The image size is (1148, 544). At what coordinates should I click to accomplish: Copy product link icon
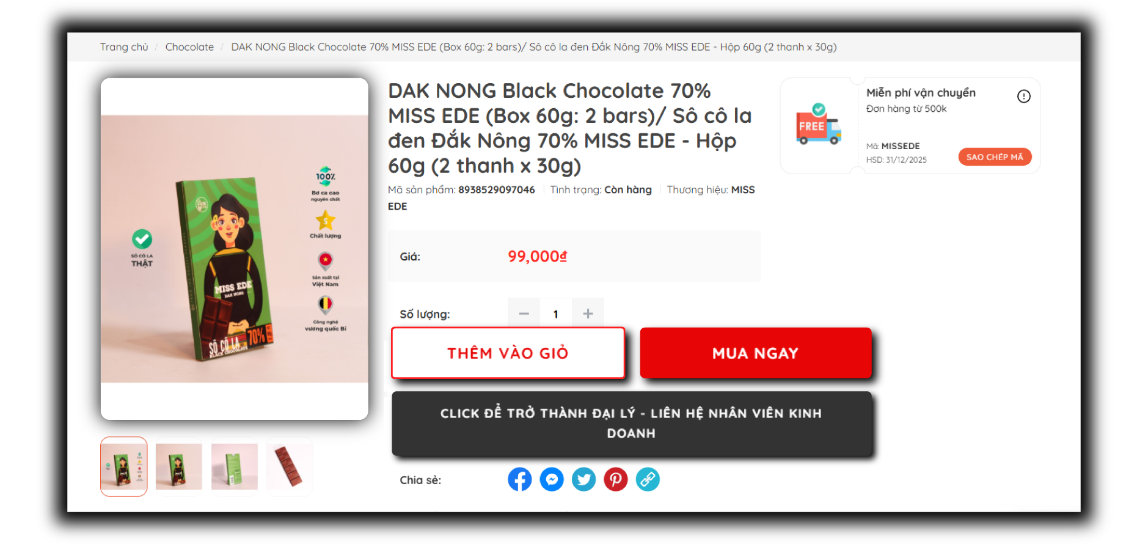click(x=648, y=479)
